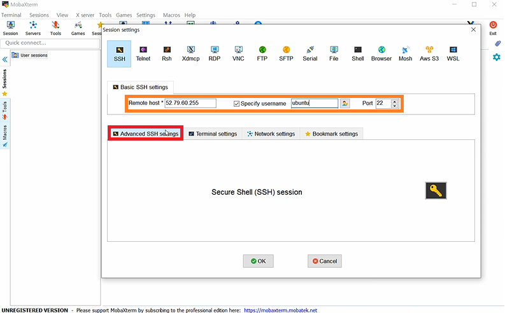Image resolution: width=505 pixels, height=313 pixels.
Task: Choose the Serial session type
Action: click(310, 53)
